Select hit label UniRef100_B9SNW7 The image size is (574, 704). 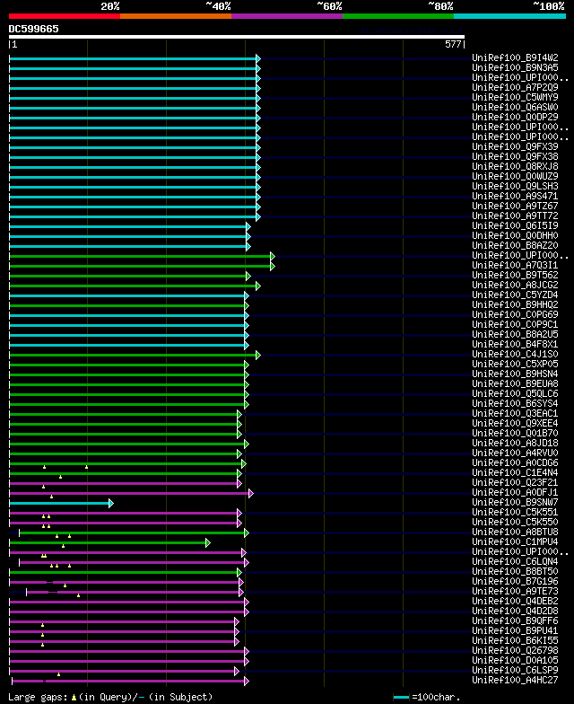pyautogui.click(x=515, y=503)
